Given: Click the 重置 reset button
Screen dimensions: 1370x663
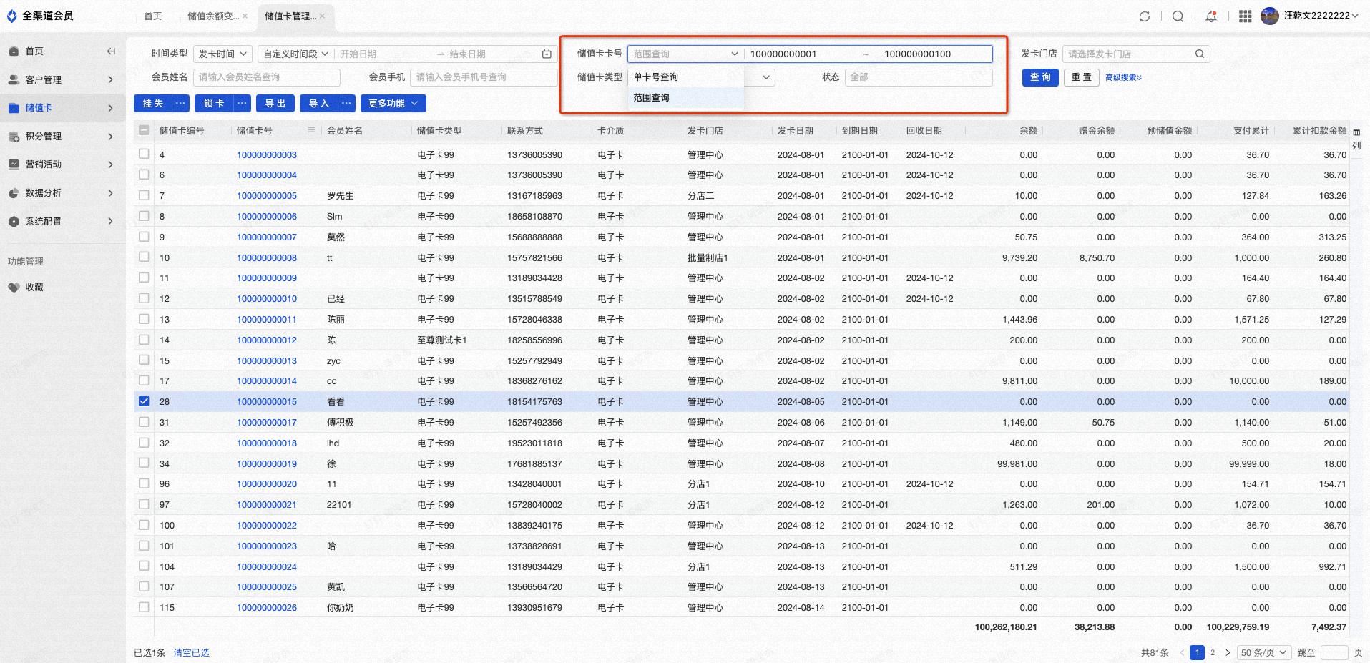Looking at the screenshot, I should [1081, 77].
